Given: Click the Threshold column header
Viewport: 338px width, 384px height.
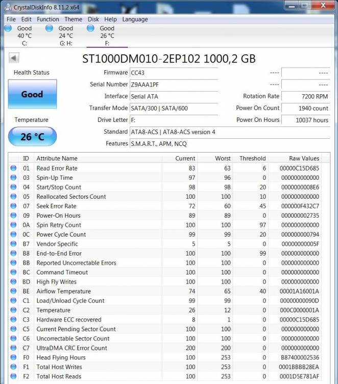Looking at the screenshot, I should [x=250, y=158].
